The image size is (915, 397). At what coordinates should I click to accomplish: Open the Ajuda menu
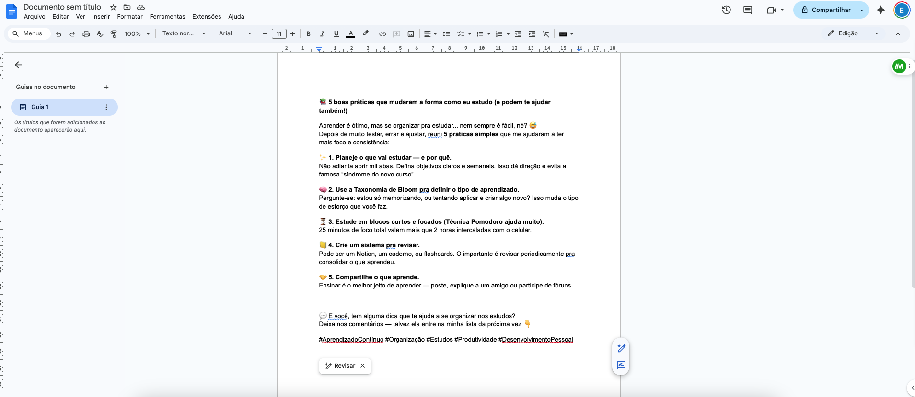click(236, 17)
